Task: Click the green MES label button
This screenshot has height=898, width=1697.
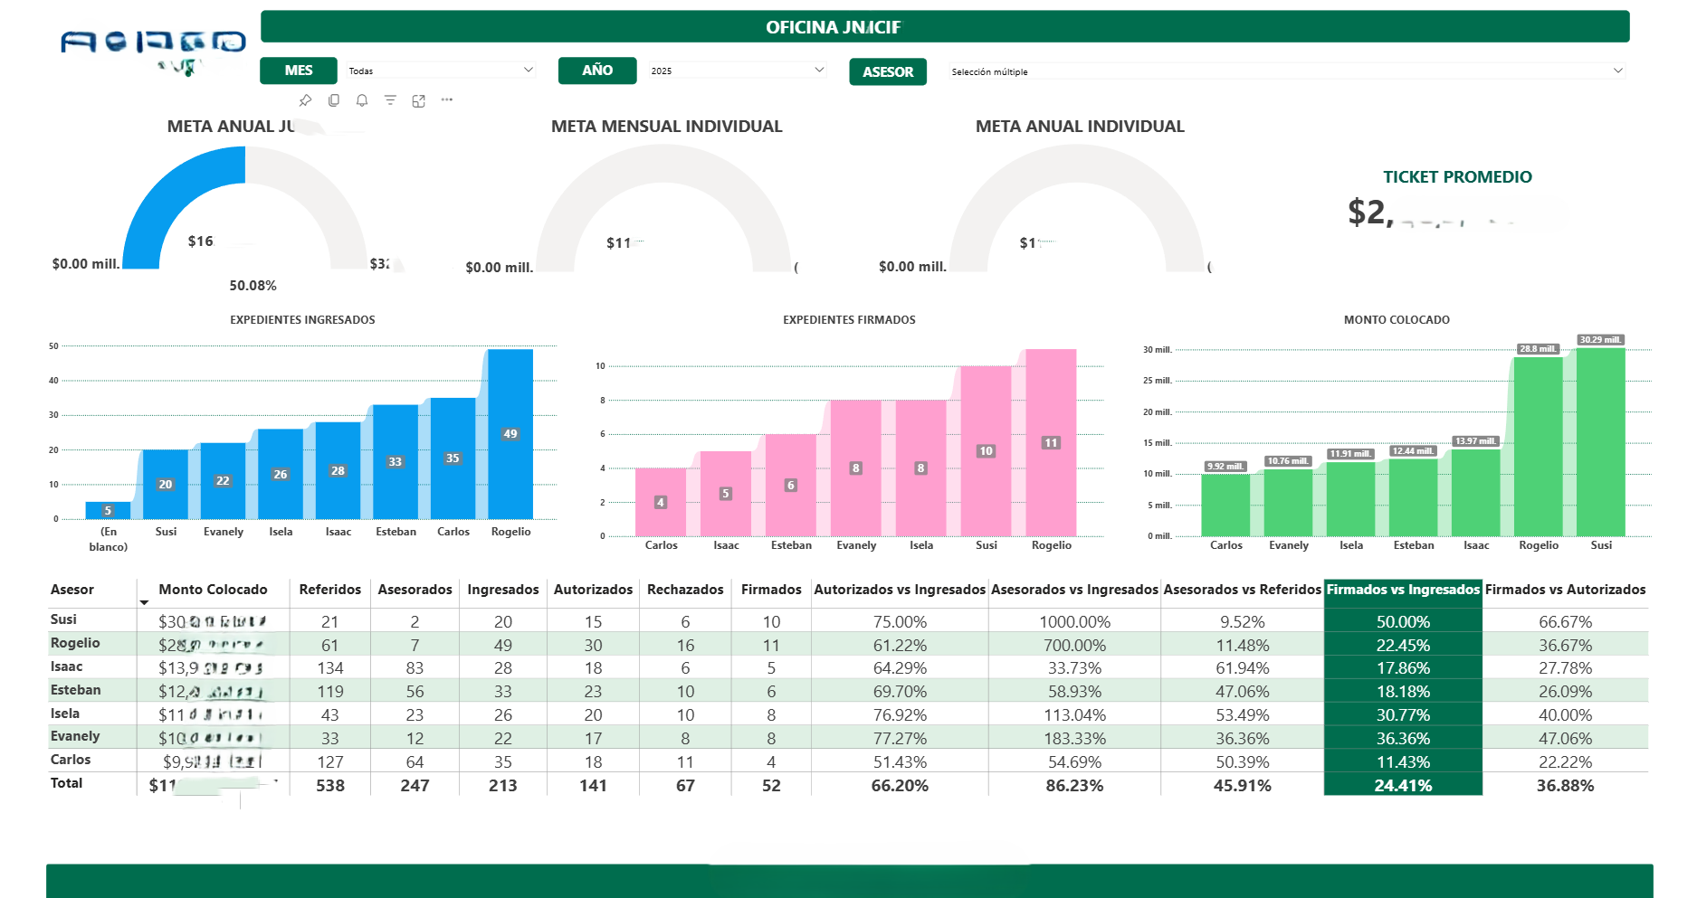Action: click(x=299, y=71)
